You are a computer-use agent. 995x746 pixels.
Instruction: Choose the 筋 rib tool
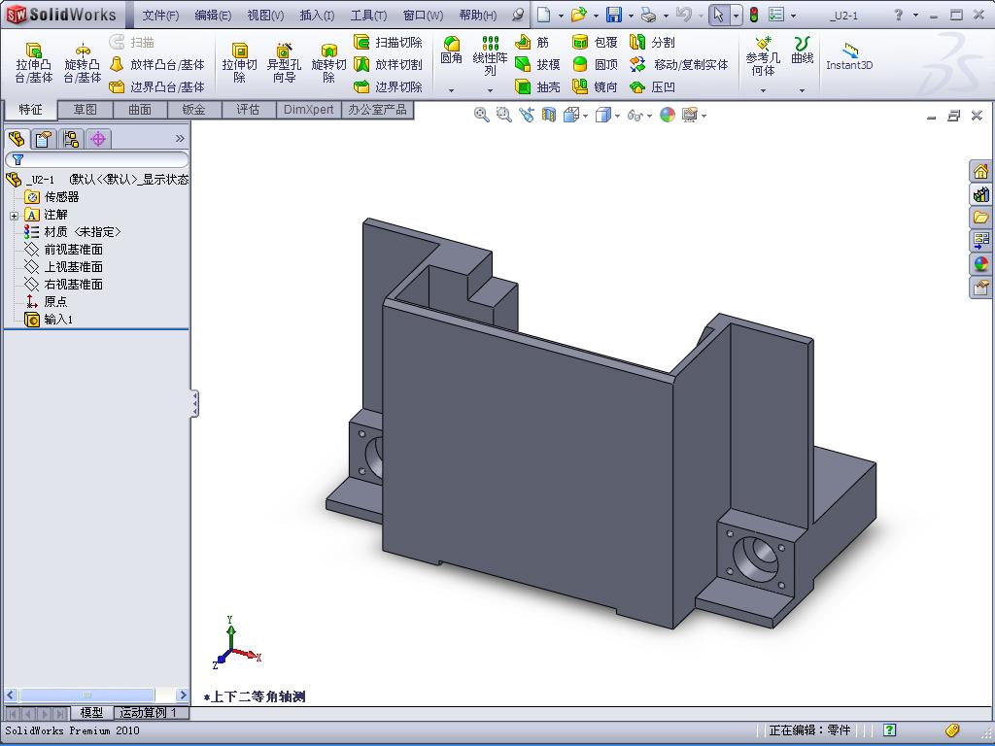[532, 42]
